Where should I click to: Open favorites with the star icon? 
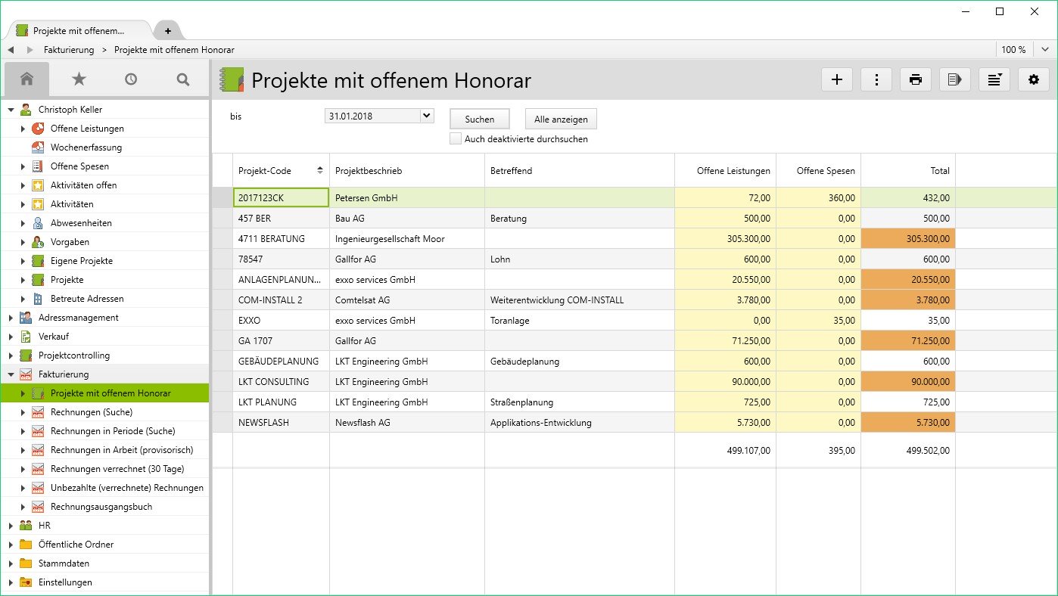pos(79,79)
